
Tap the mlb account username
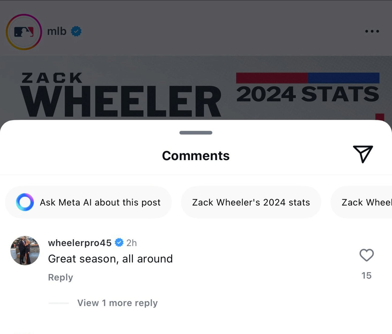click(x=57, y=31)
